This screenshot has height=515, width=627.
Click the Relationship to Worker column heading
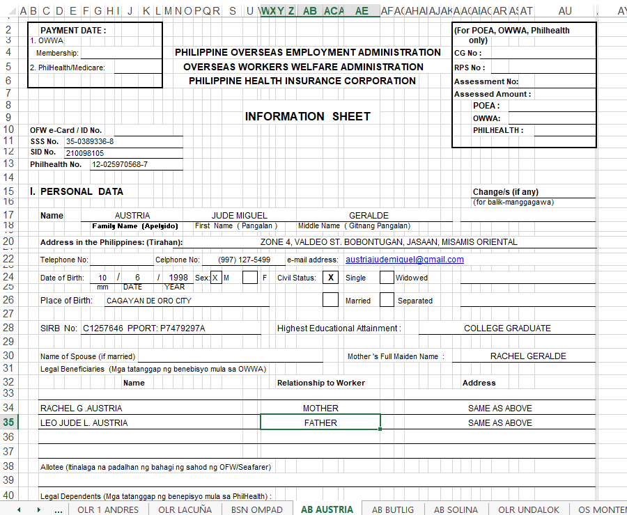pos(321,383)
